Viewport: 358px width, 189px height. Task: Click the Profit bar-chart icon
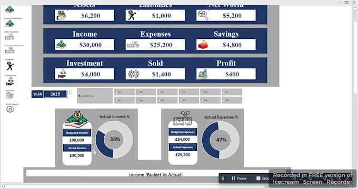(203, 74)
